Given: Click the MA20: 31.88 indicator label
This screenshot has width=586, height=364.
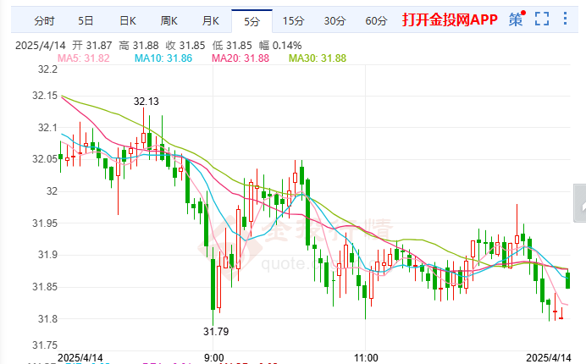Looking at the screenshot, I should (240, 58).
